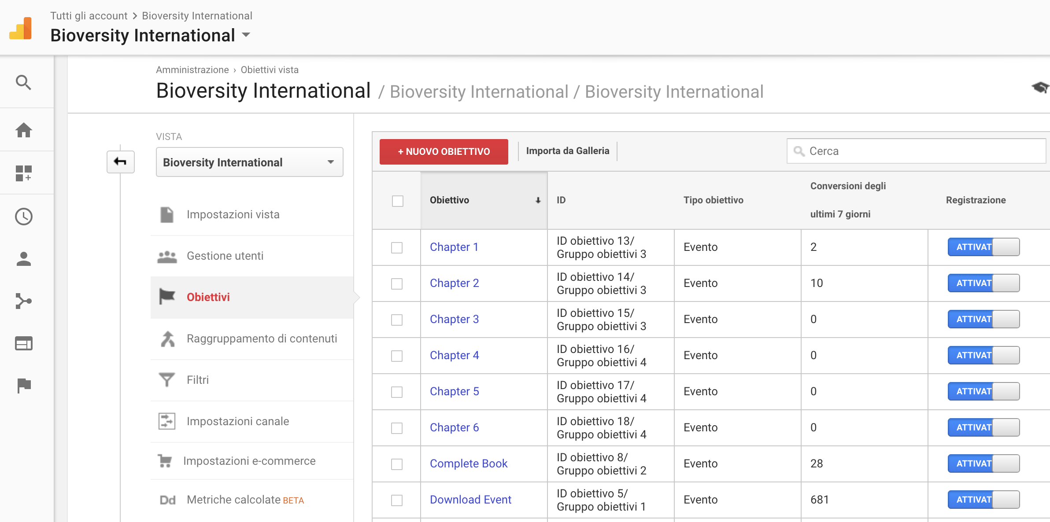This screenshot has height=522, width=1050.
Task: Check the box for Download Event row
Action: [x=397, y=500]
